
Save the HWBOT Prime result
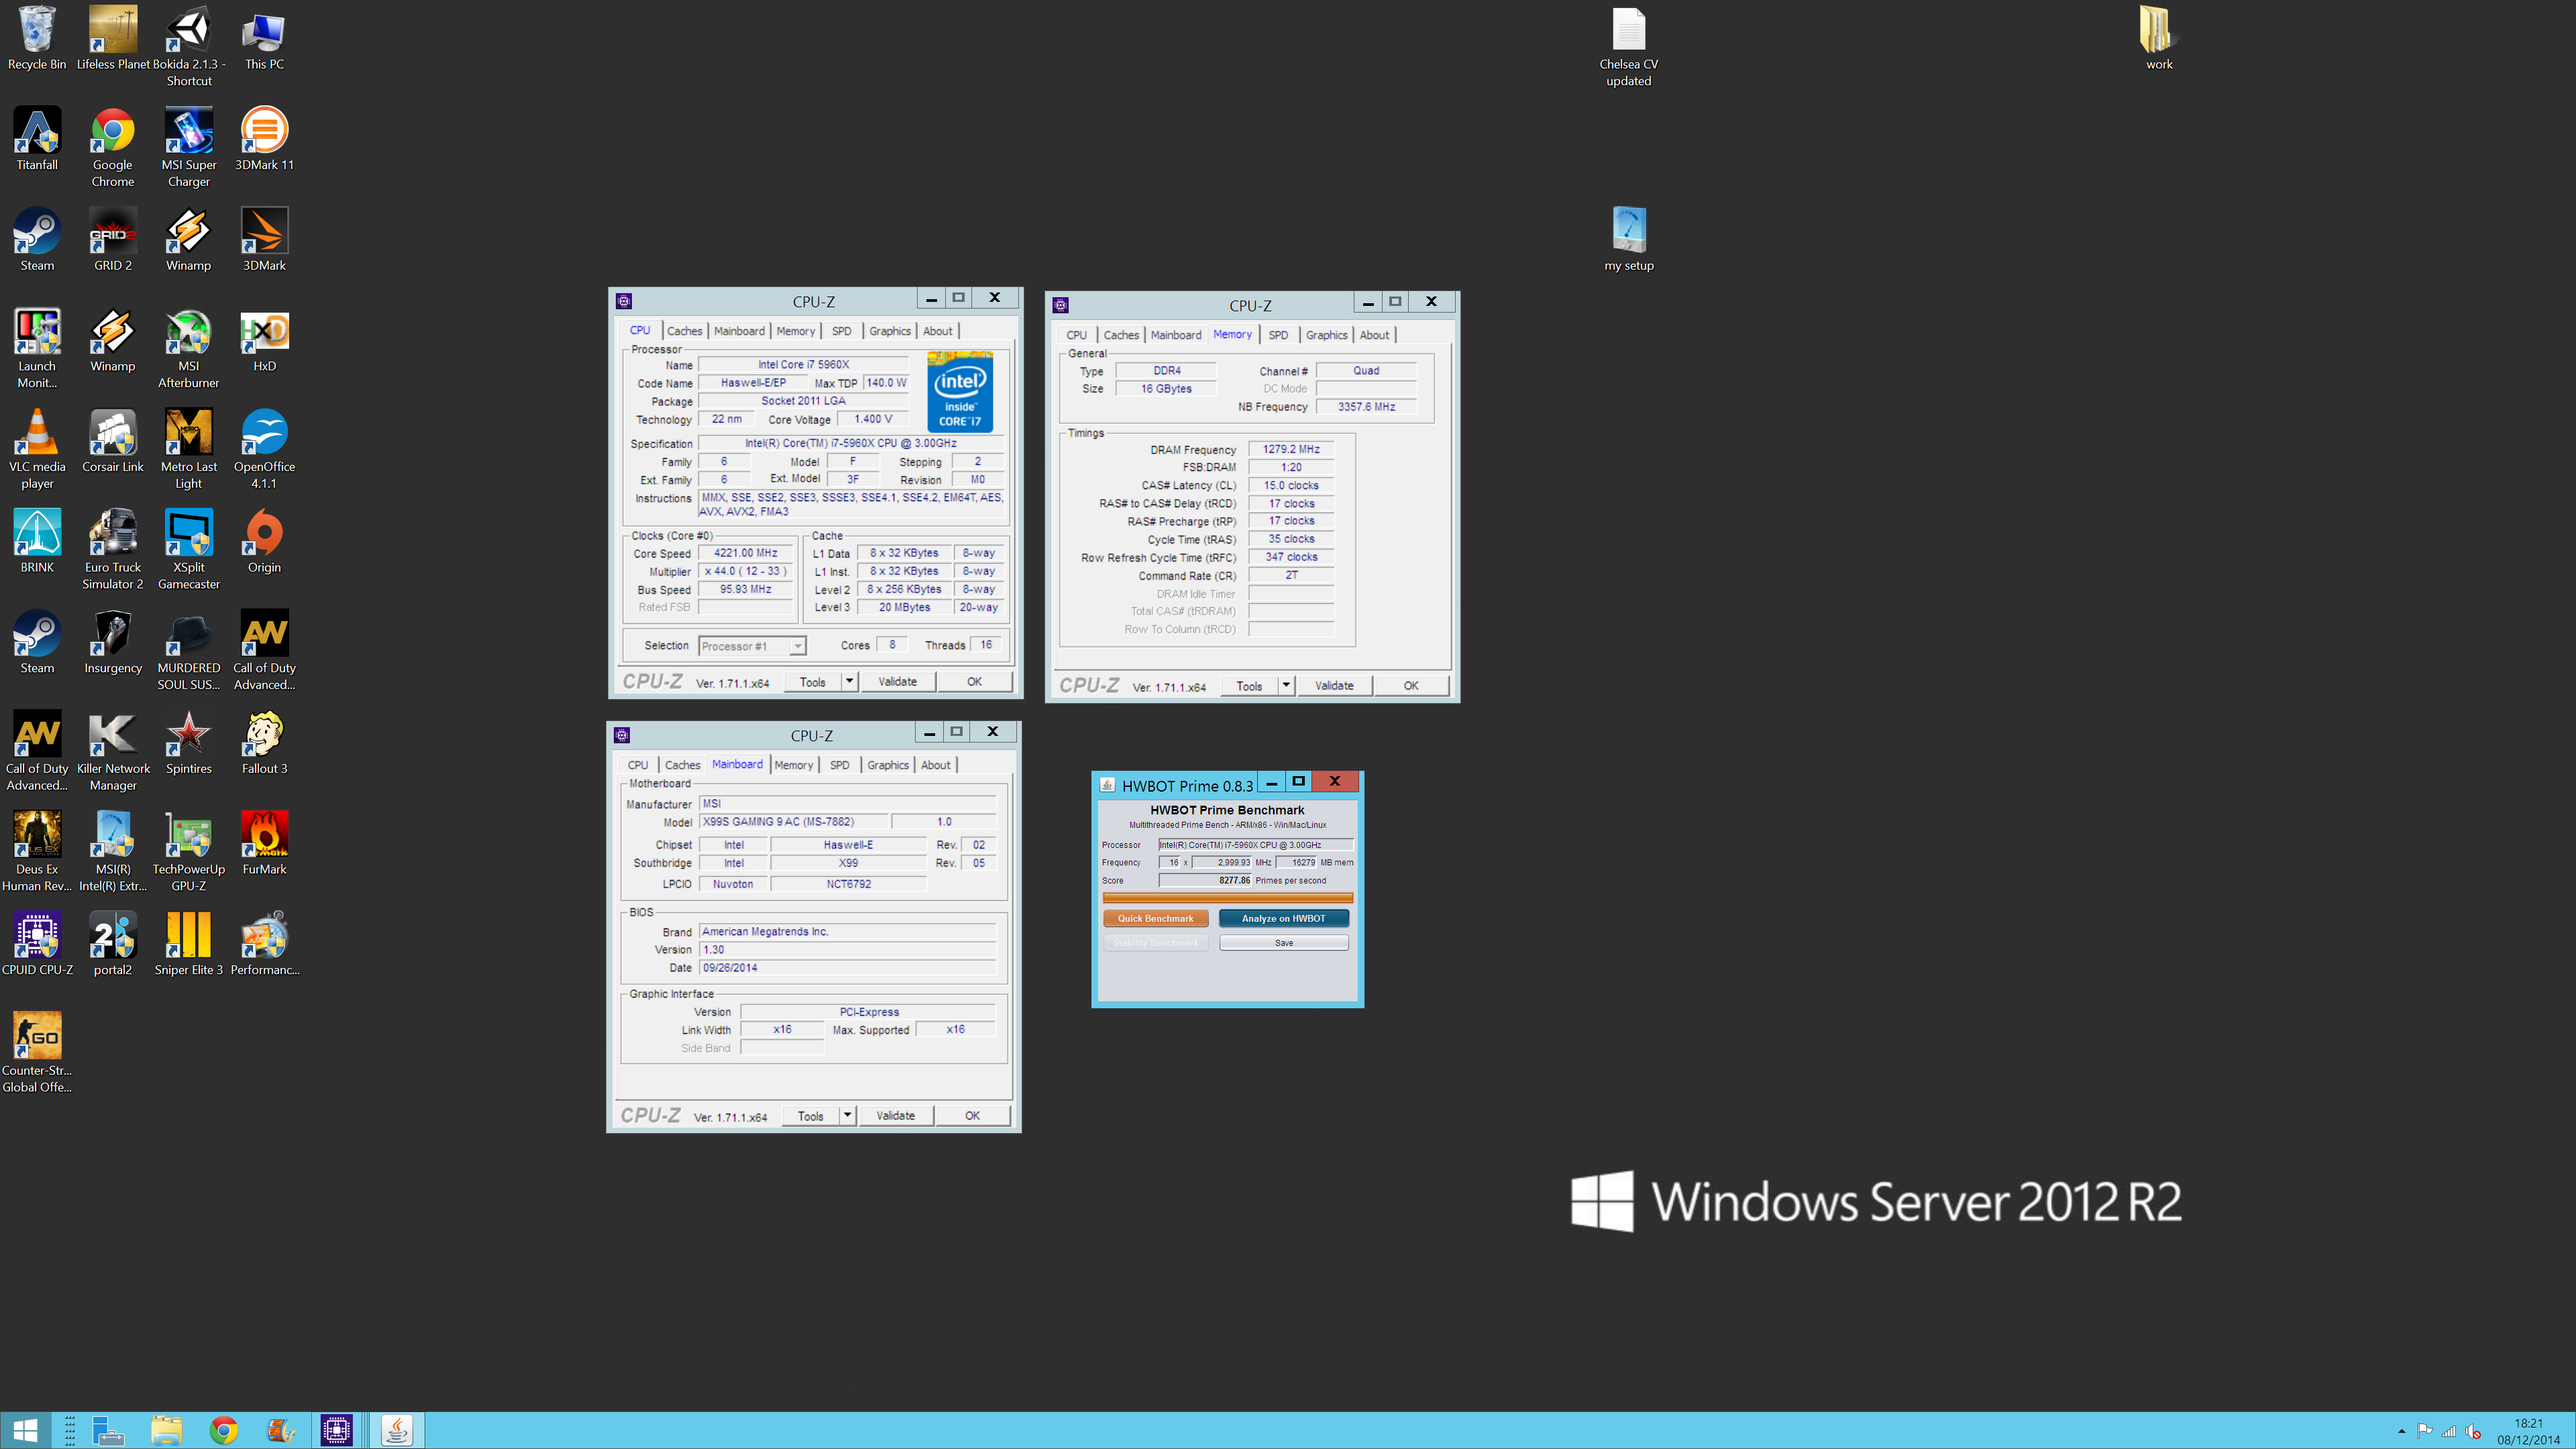[1283, 943]
